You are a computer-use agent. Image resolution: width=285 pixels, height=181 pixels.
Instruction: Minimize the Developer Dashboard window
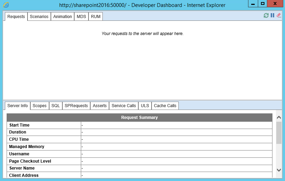point(253,3)
